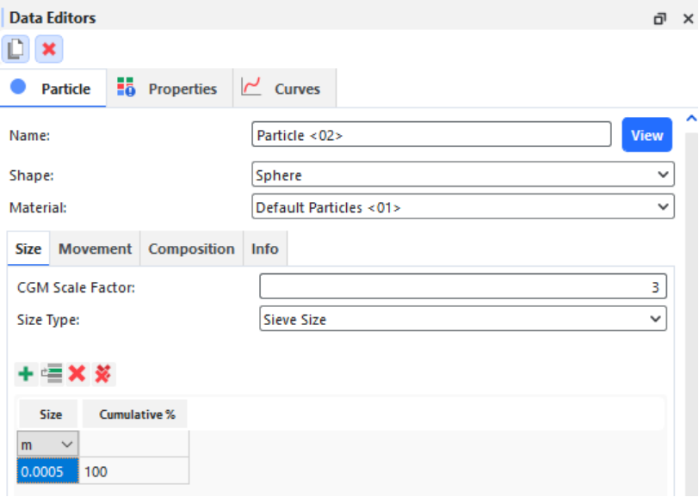Switch to the Properties tab
The height and width of the screenshot is (497, 699).
click(169, 89)
